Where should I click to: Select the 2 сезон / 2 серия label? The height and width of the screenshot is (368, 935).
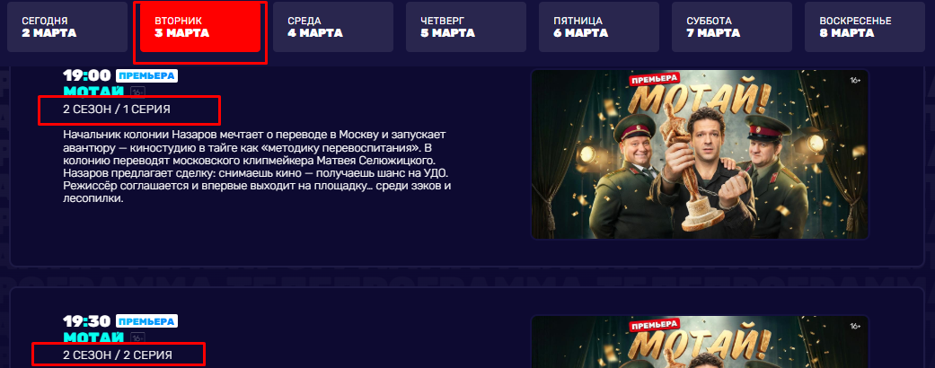click(118, 355)
